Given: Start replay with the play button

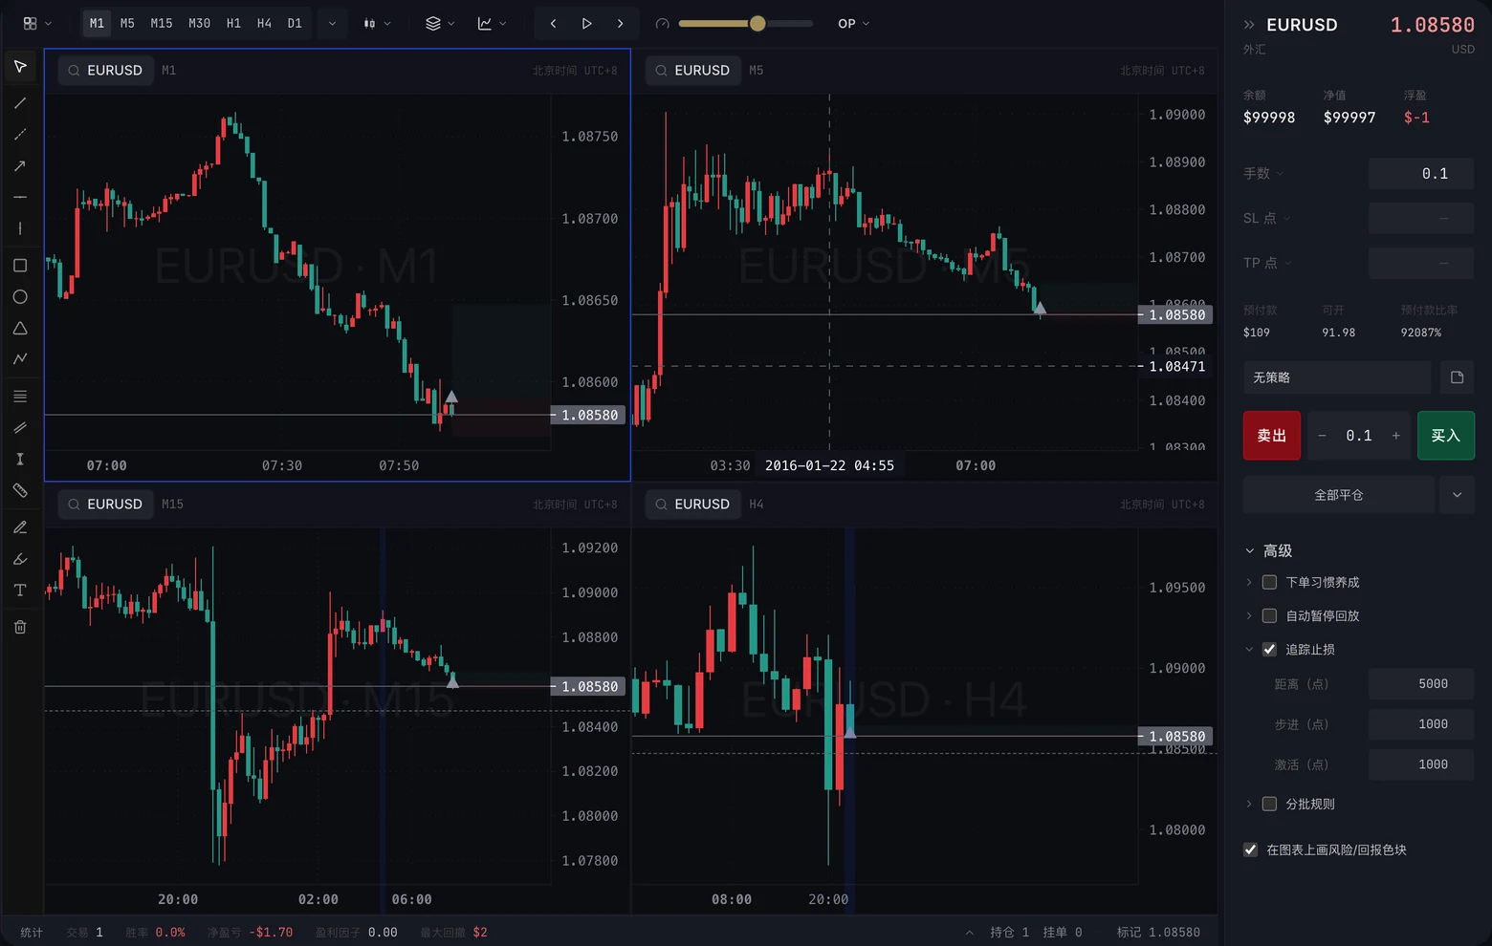Looking at the screenshot, I should pyautogui.click(x=586, y=23).
